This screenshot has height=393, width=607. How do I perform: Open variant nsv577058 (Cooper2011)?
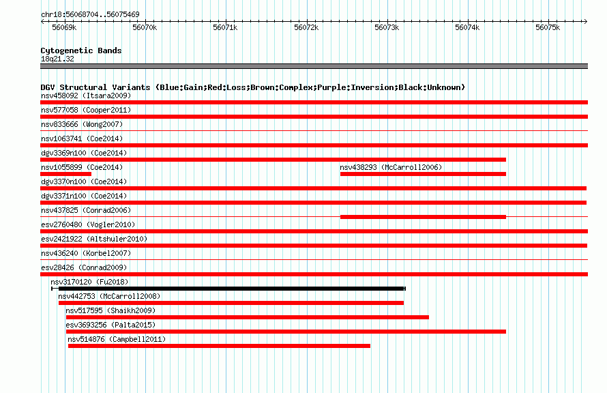point(86,110)
